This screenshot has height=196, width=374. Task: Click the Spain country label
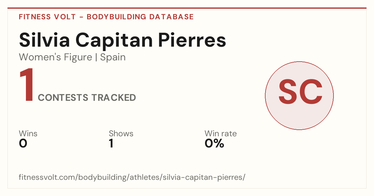[113, 57]
